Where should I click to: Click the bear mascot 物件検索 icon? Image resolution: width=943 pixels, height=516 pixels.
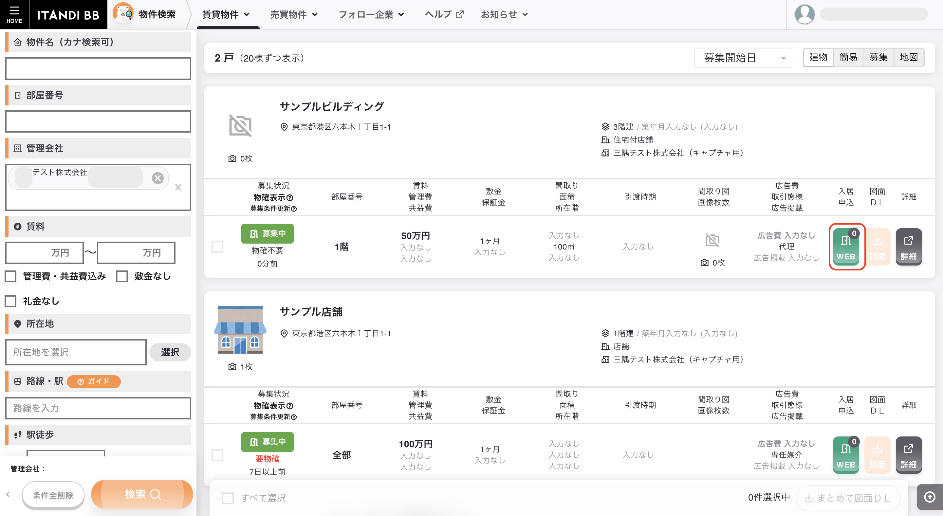[x=123, y=13]
